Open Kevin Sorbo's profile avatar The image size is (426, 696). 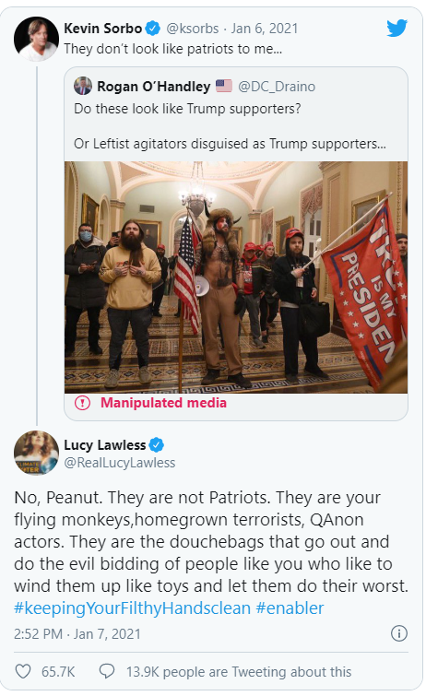coord(37,39)
